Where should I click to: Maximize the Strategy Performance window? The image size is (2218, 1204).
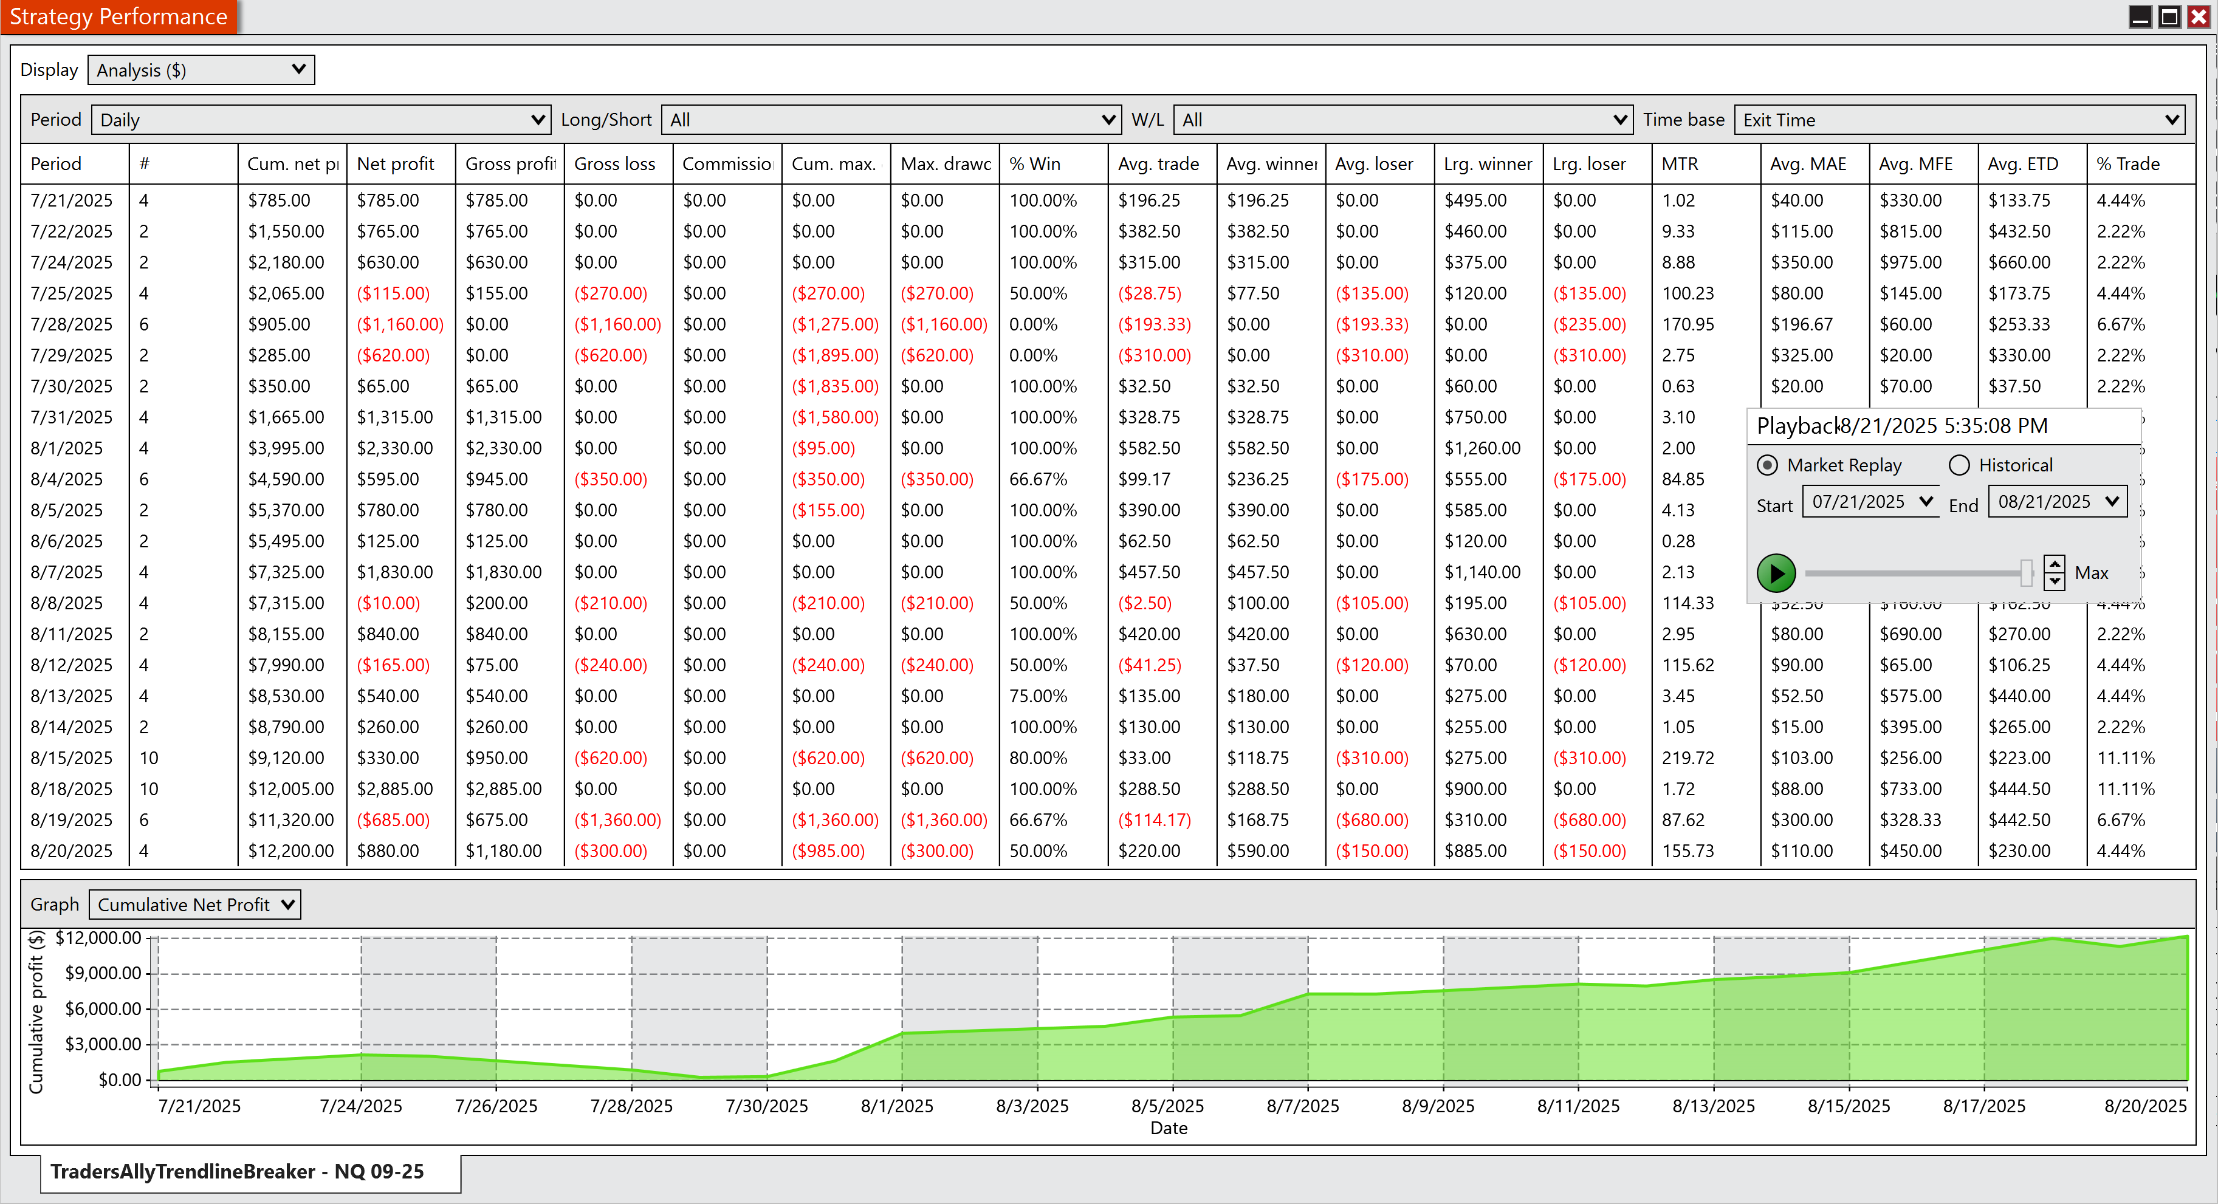click(2170, 16)
